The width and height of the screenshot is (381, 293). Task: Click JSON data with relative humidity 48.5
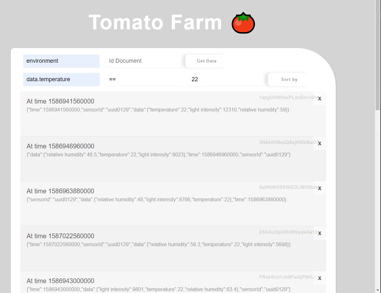(158, 155)
